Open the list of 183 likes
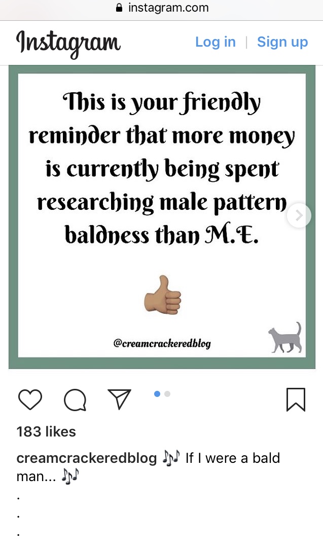Screen dimensions: 323x547 [46, 431]
